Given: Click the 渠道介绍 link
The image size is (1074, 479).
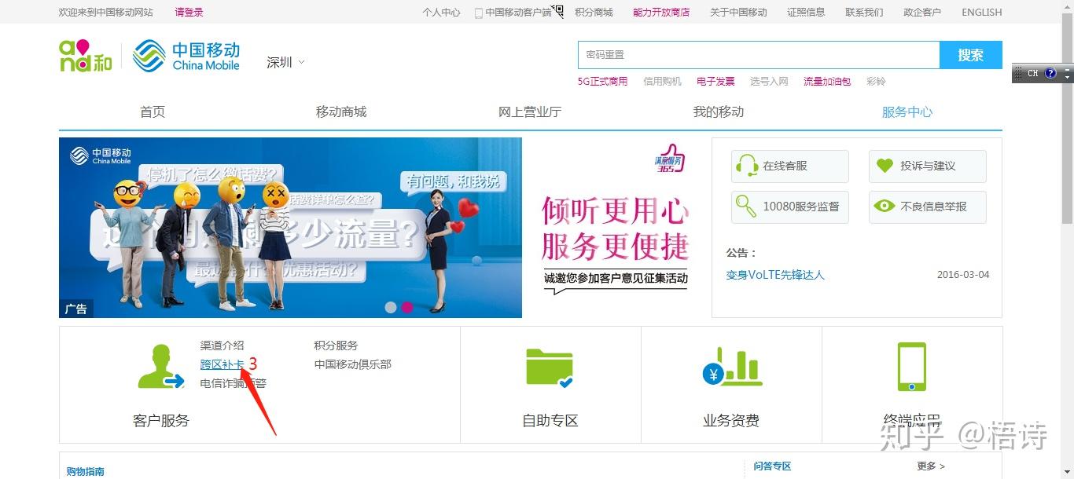Looking at the screenshot, I should (x=222, y=346).
